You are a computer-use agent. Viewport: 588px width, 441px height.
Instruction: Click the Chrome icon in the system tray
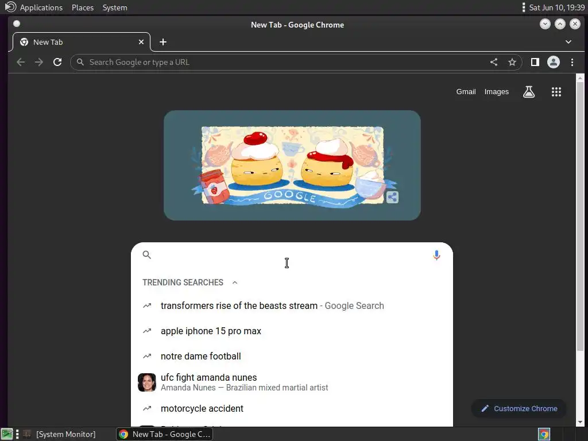tap(544, 434)
